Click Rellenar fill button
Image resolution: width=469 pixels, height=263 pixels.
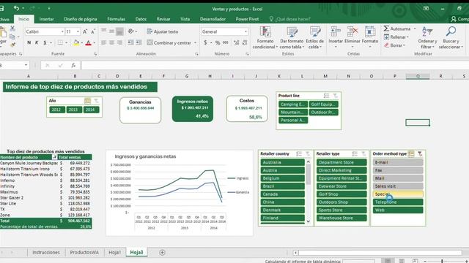[396, 37]
